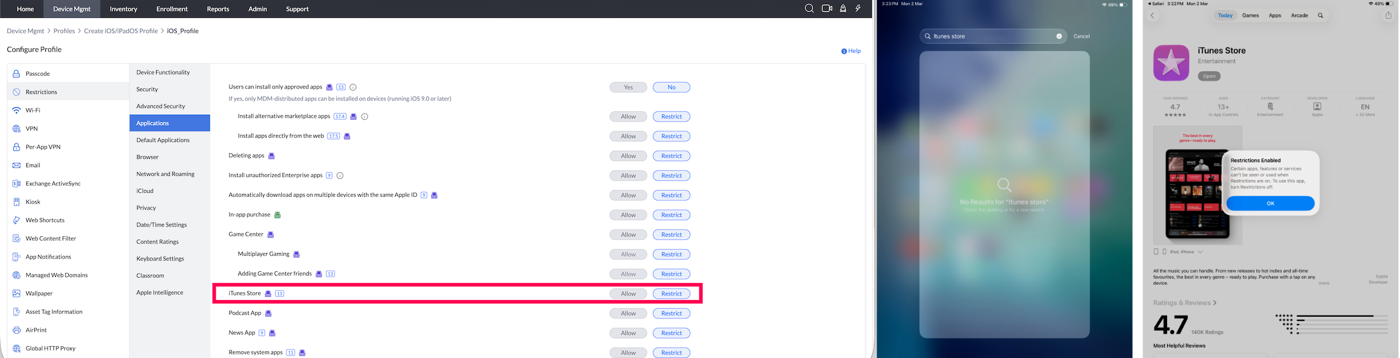Restrict News App

click(671, 333)
